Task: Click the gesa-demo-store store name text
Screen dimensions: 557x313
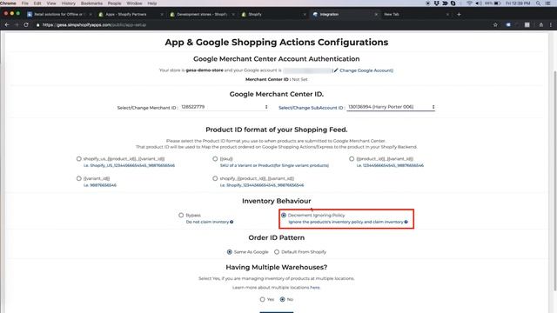Action: [205, 70]
